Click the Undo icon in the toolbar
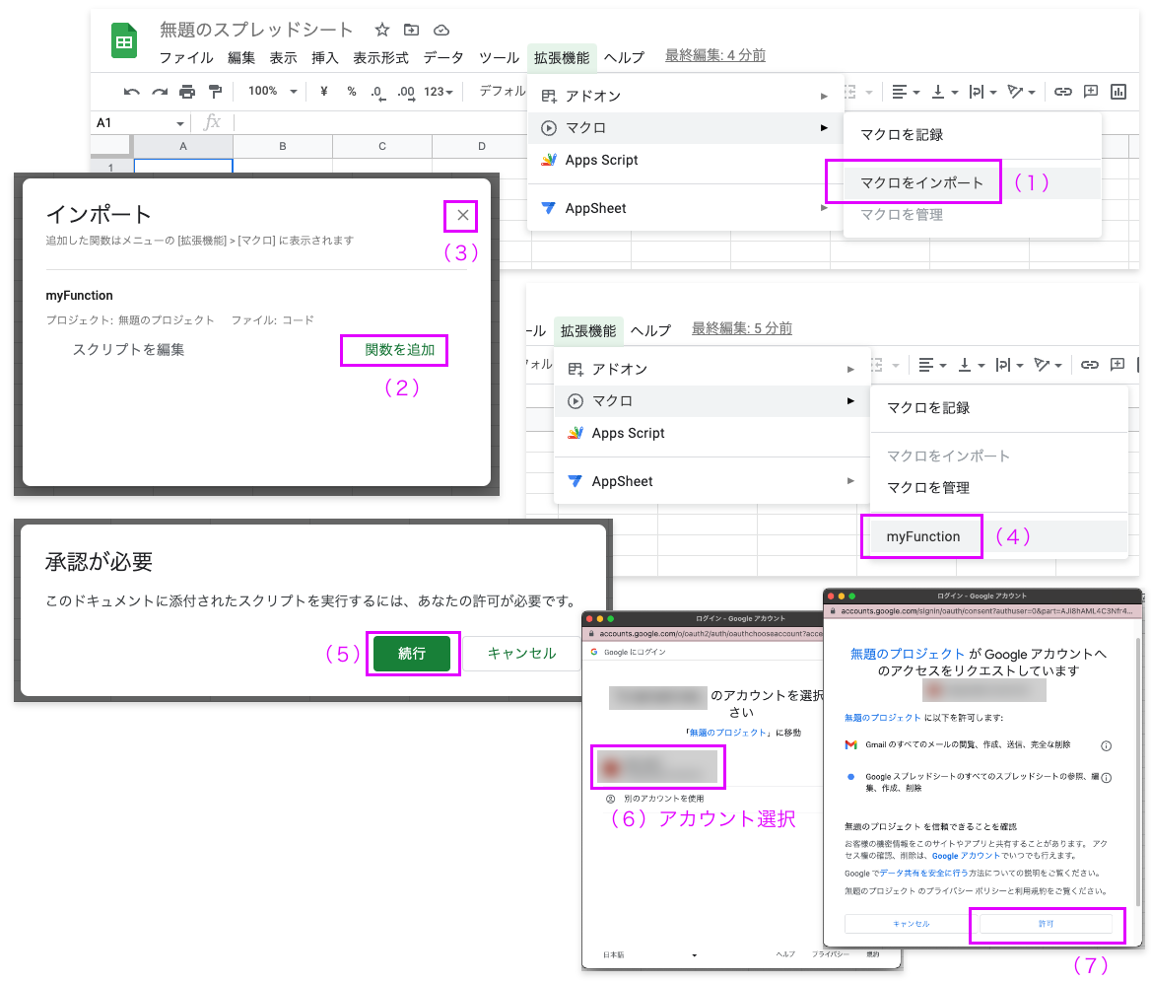Screen dimensions: 1151x983 131,91
